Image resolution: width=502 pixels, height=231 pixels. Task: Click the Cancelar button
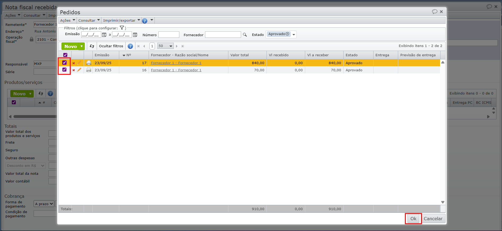(x=433, y=219)
